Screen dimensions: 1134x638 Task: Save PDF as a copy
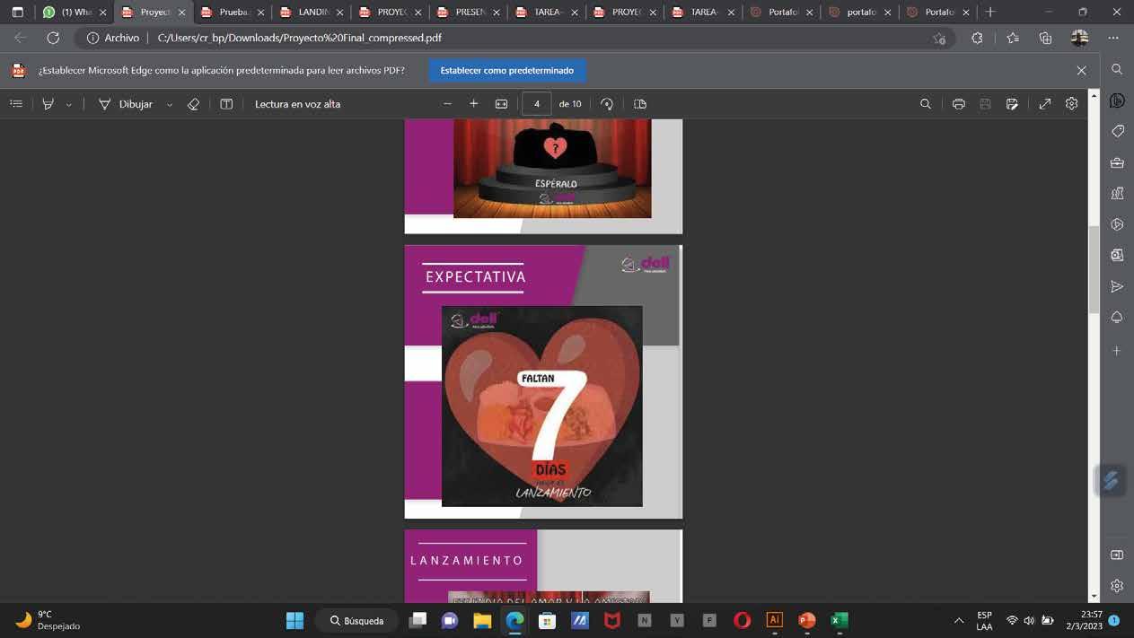[x=1012, y=104]
